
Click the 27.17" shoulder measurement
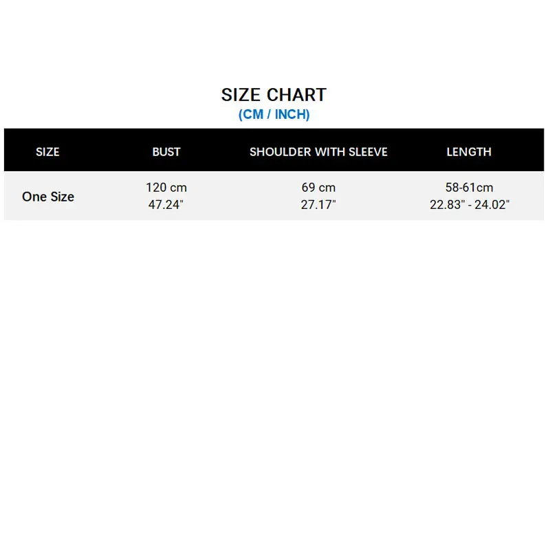(318, 205)
